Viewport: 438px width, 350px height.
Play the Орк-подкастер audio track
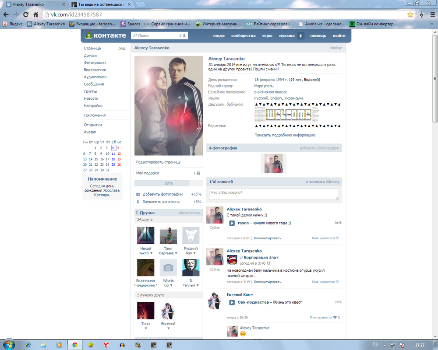click(232, 302)
